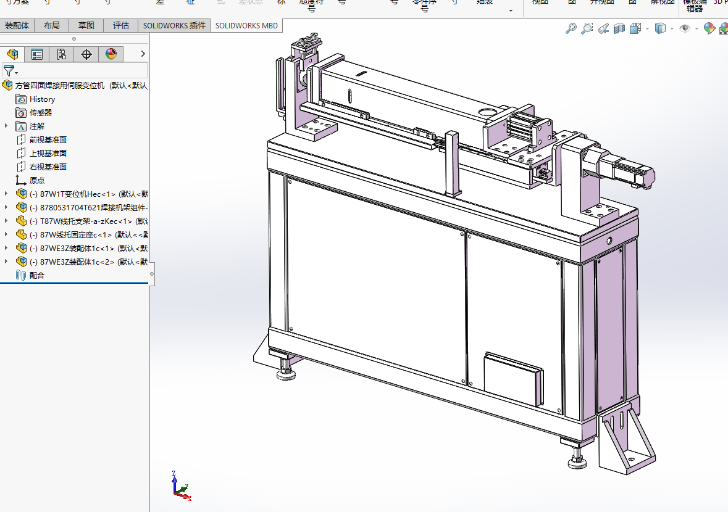Viewport: 728px width, 512px height.
Task: Open the 评估 ribbon tab
Action: point(120,25)
